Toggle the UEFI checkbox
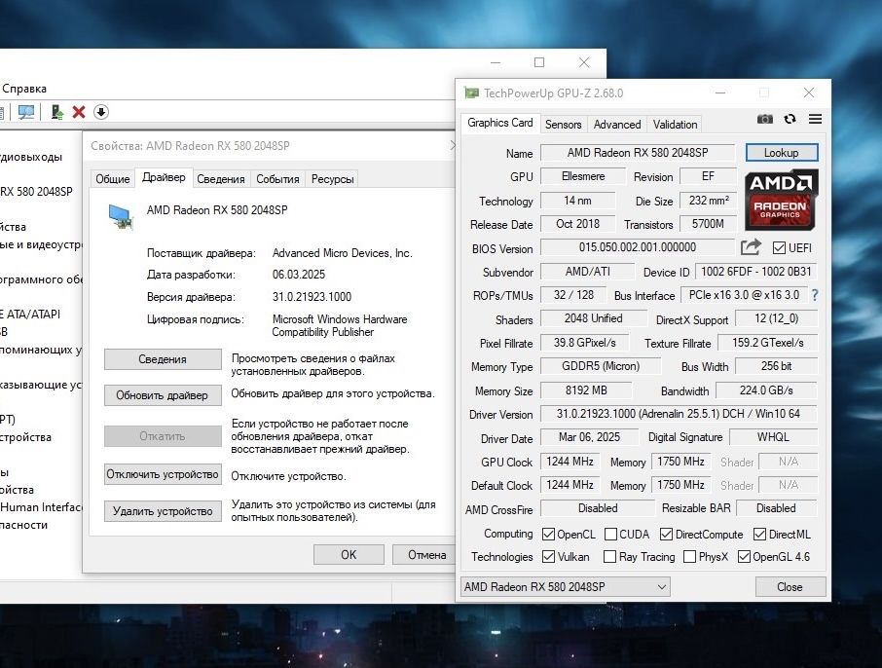The image size is (882, 668). (779, 247)
